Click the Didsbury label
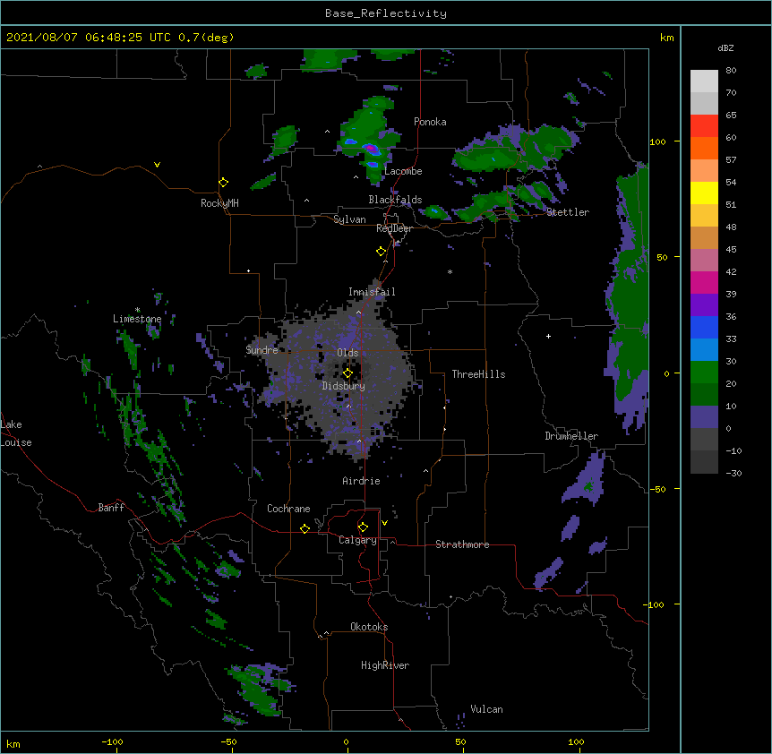 [344, 386]
